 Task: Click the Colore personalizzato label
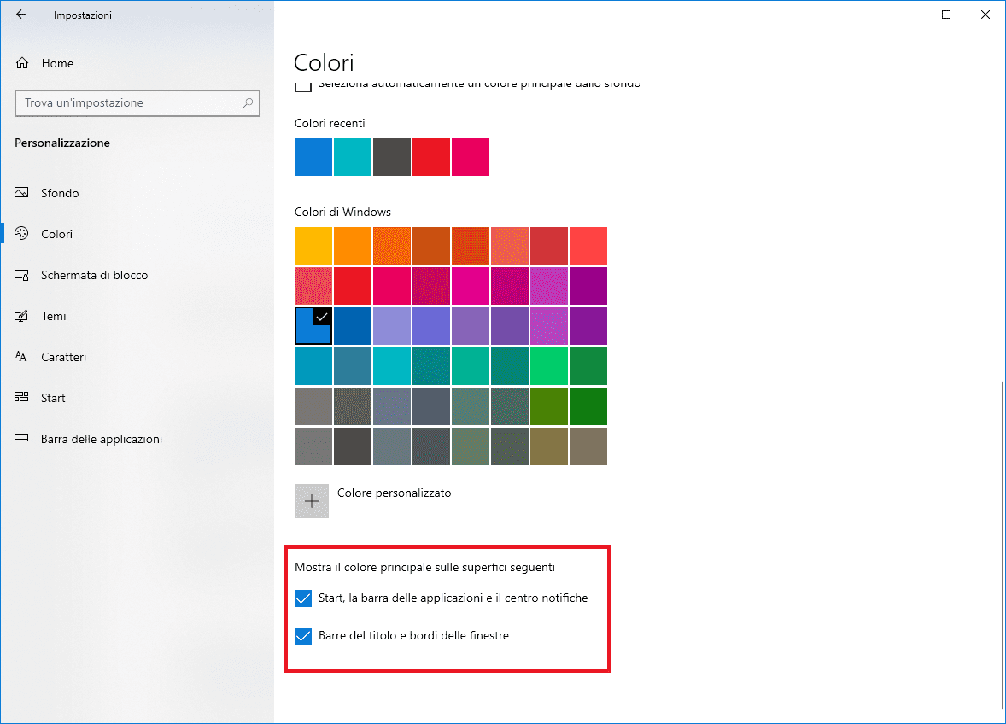[394, 493]
